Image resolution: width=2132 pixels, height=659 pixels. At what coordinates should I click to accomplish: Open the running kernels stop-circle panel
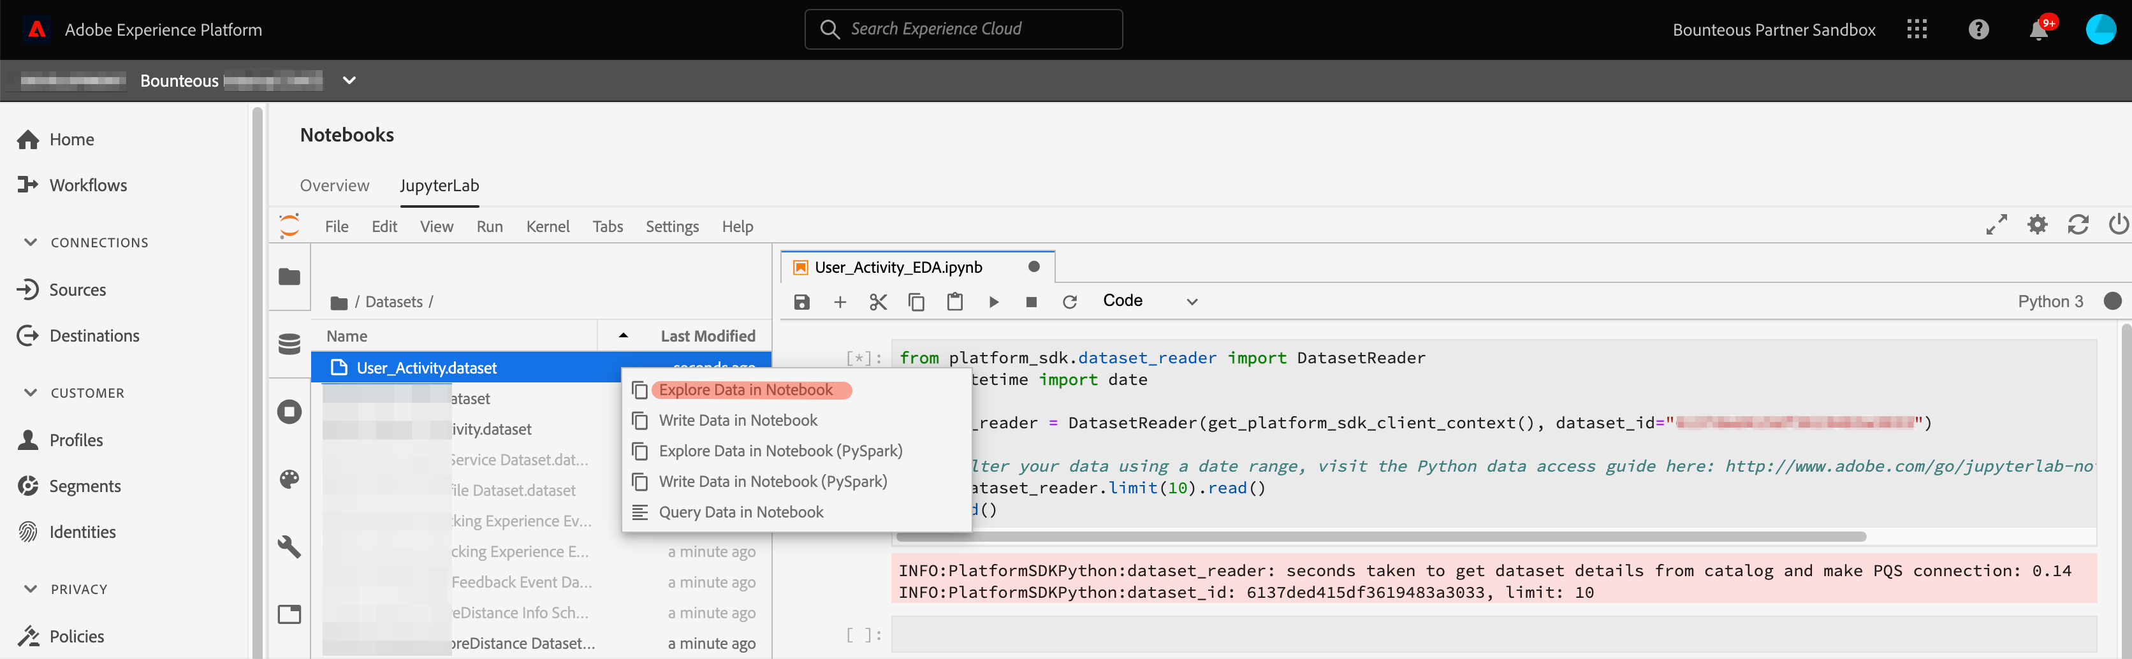point(289,412)
